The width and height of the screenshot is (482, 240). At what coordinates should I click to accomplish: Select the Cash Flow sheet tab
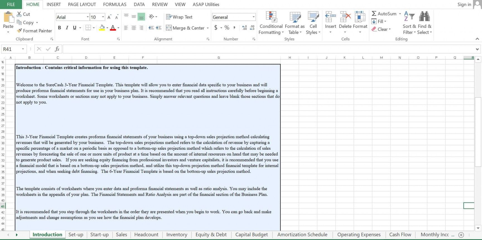[400, 235]
